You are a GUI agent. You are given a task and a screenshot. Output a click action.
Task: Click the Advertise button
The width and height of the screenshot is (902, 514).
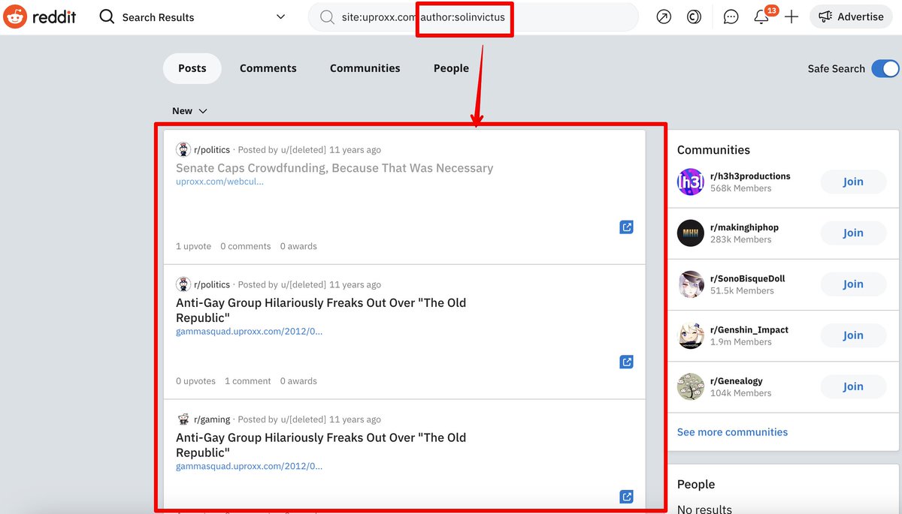click(x=851, y=17)
